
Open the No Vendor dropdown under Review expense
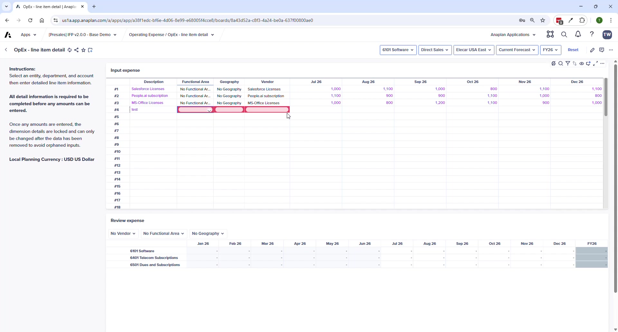[123, 234]
